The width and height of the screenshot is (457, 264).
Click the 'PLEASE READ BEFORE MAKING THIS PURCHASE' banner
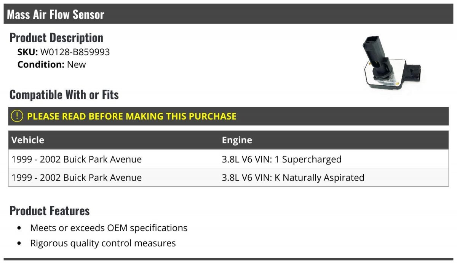coord(228,116)
